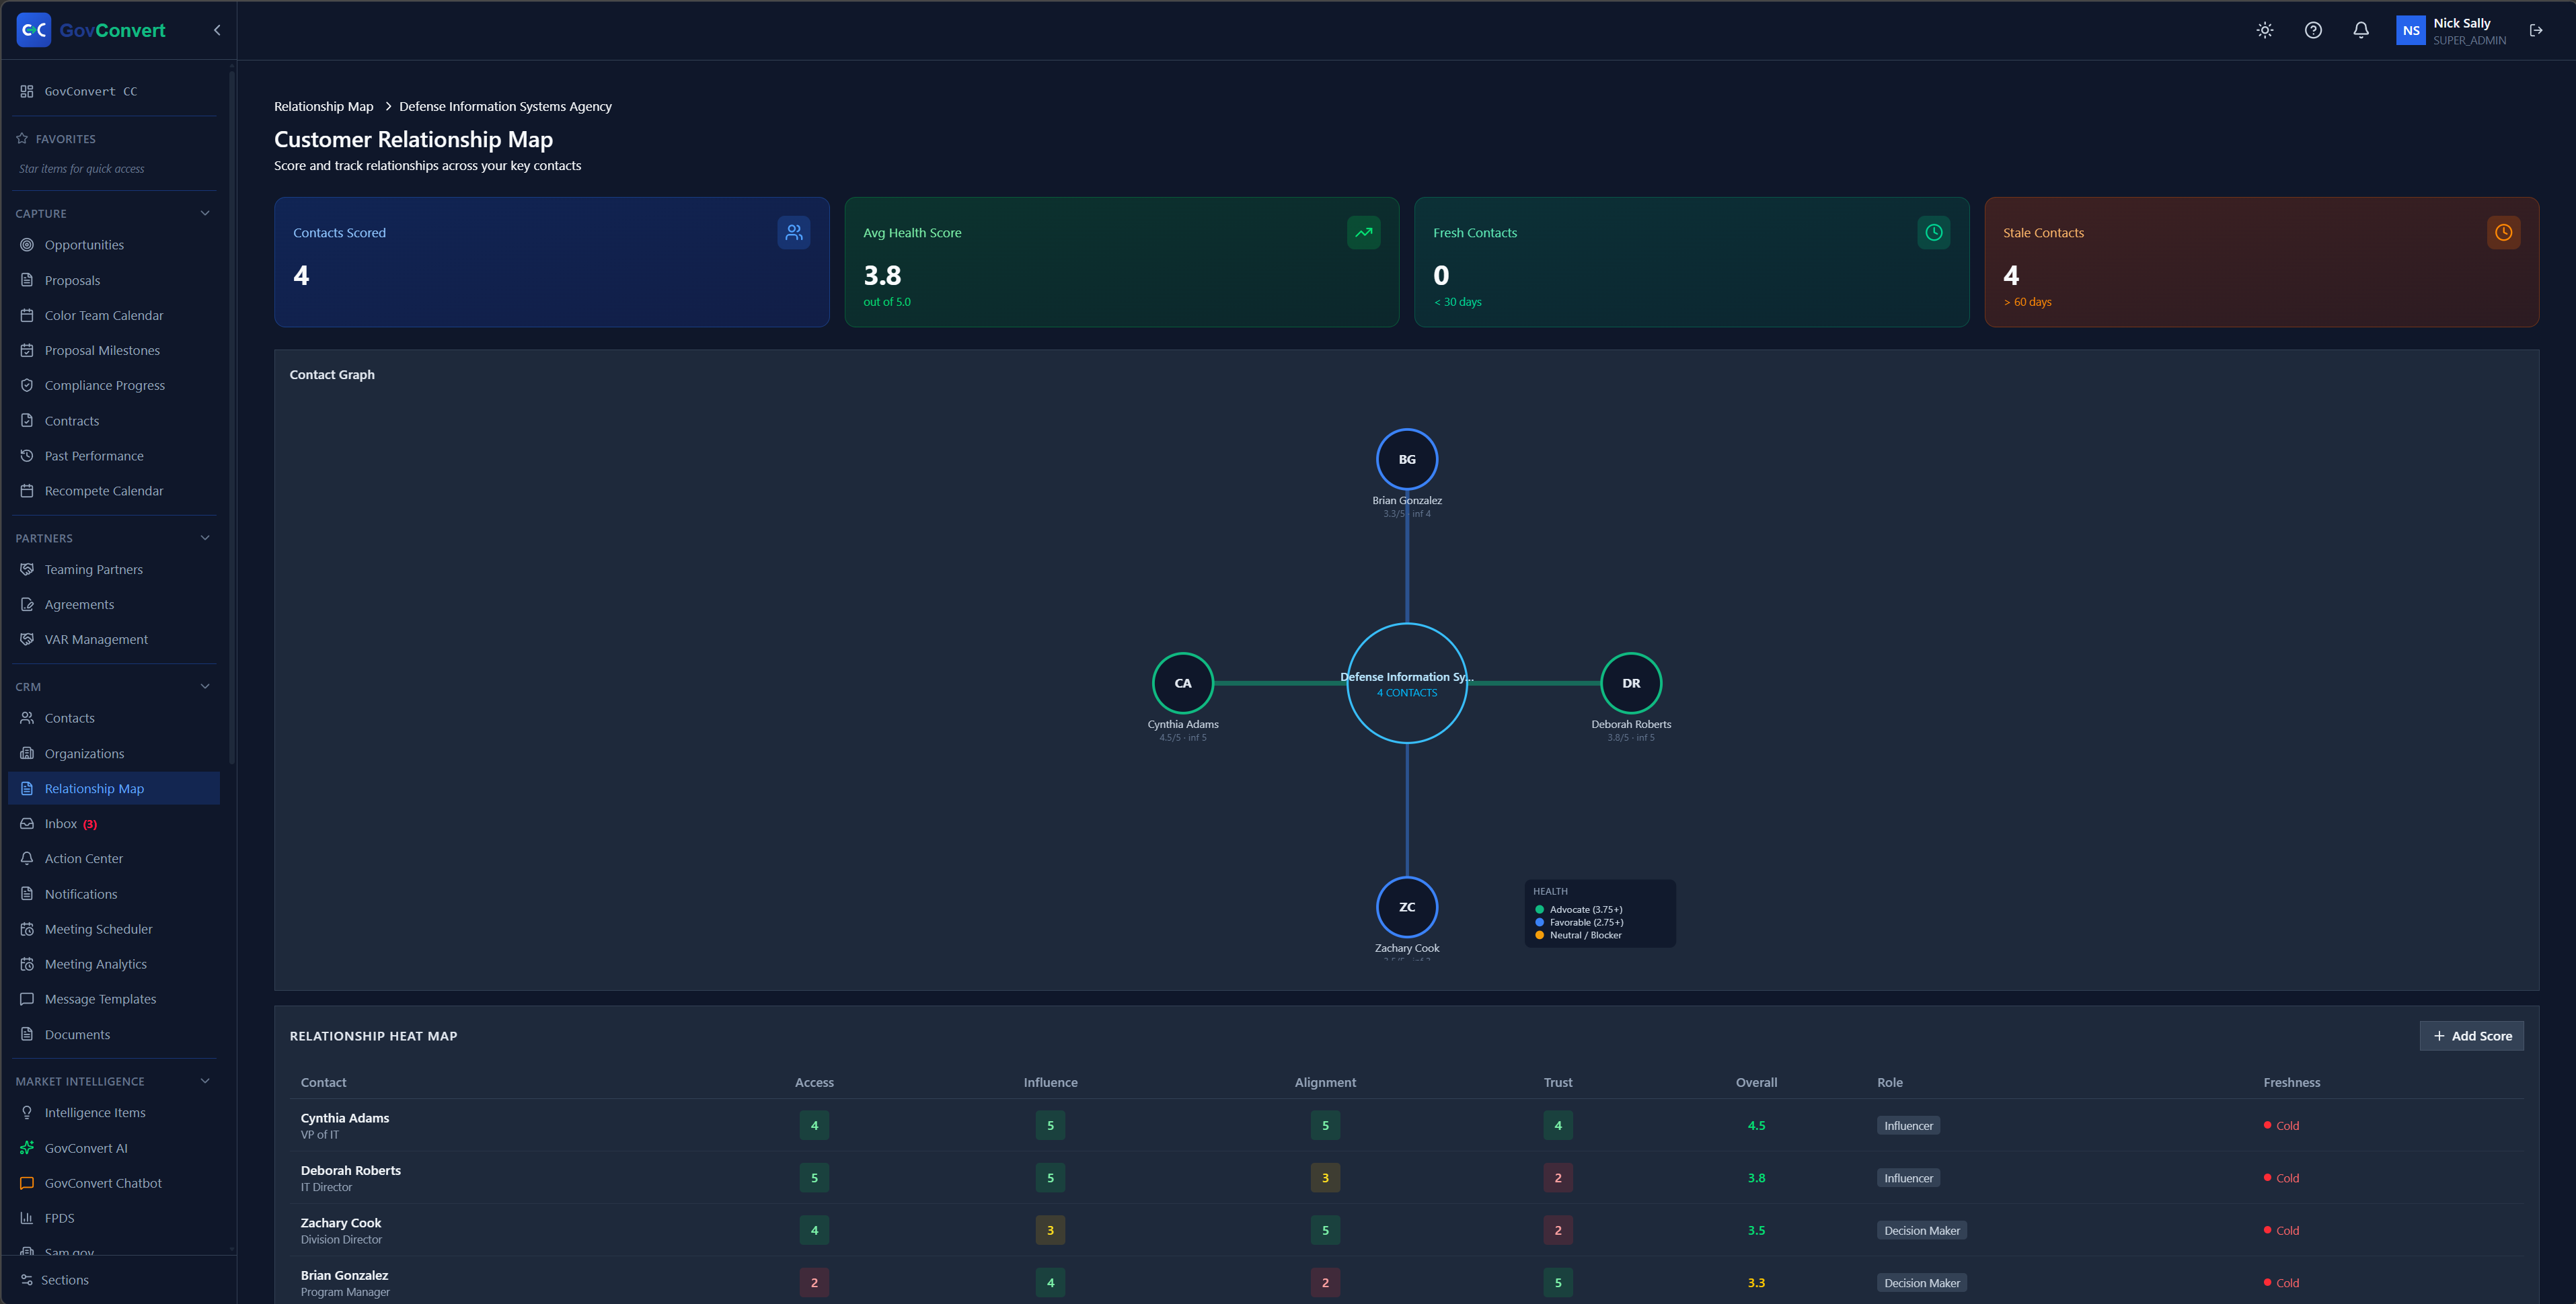Click Cynthia Adams' Influencer role badge
2576x1304 pixels.
[1908, 1125]
